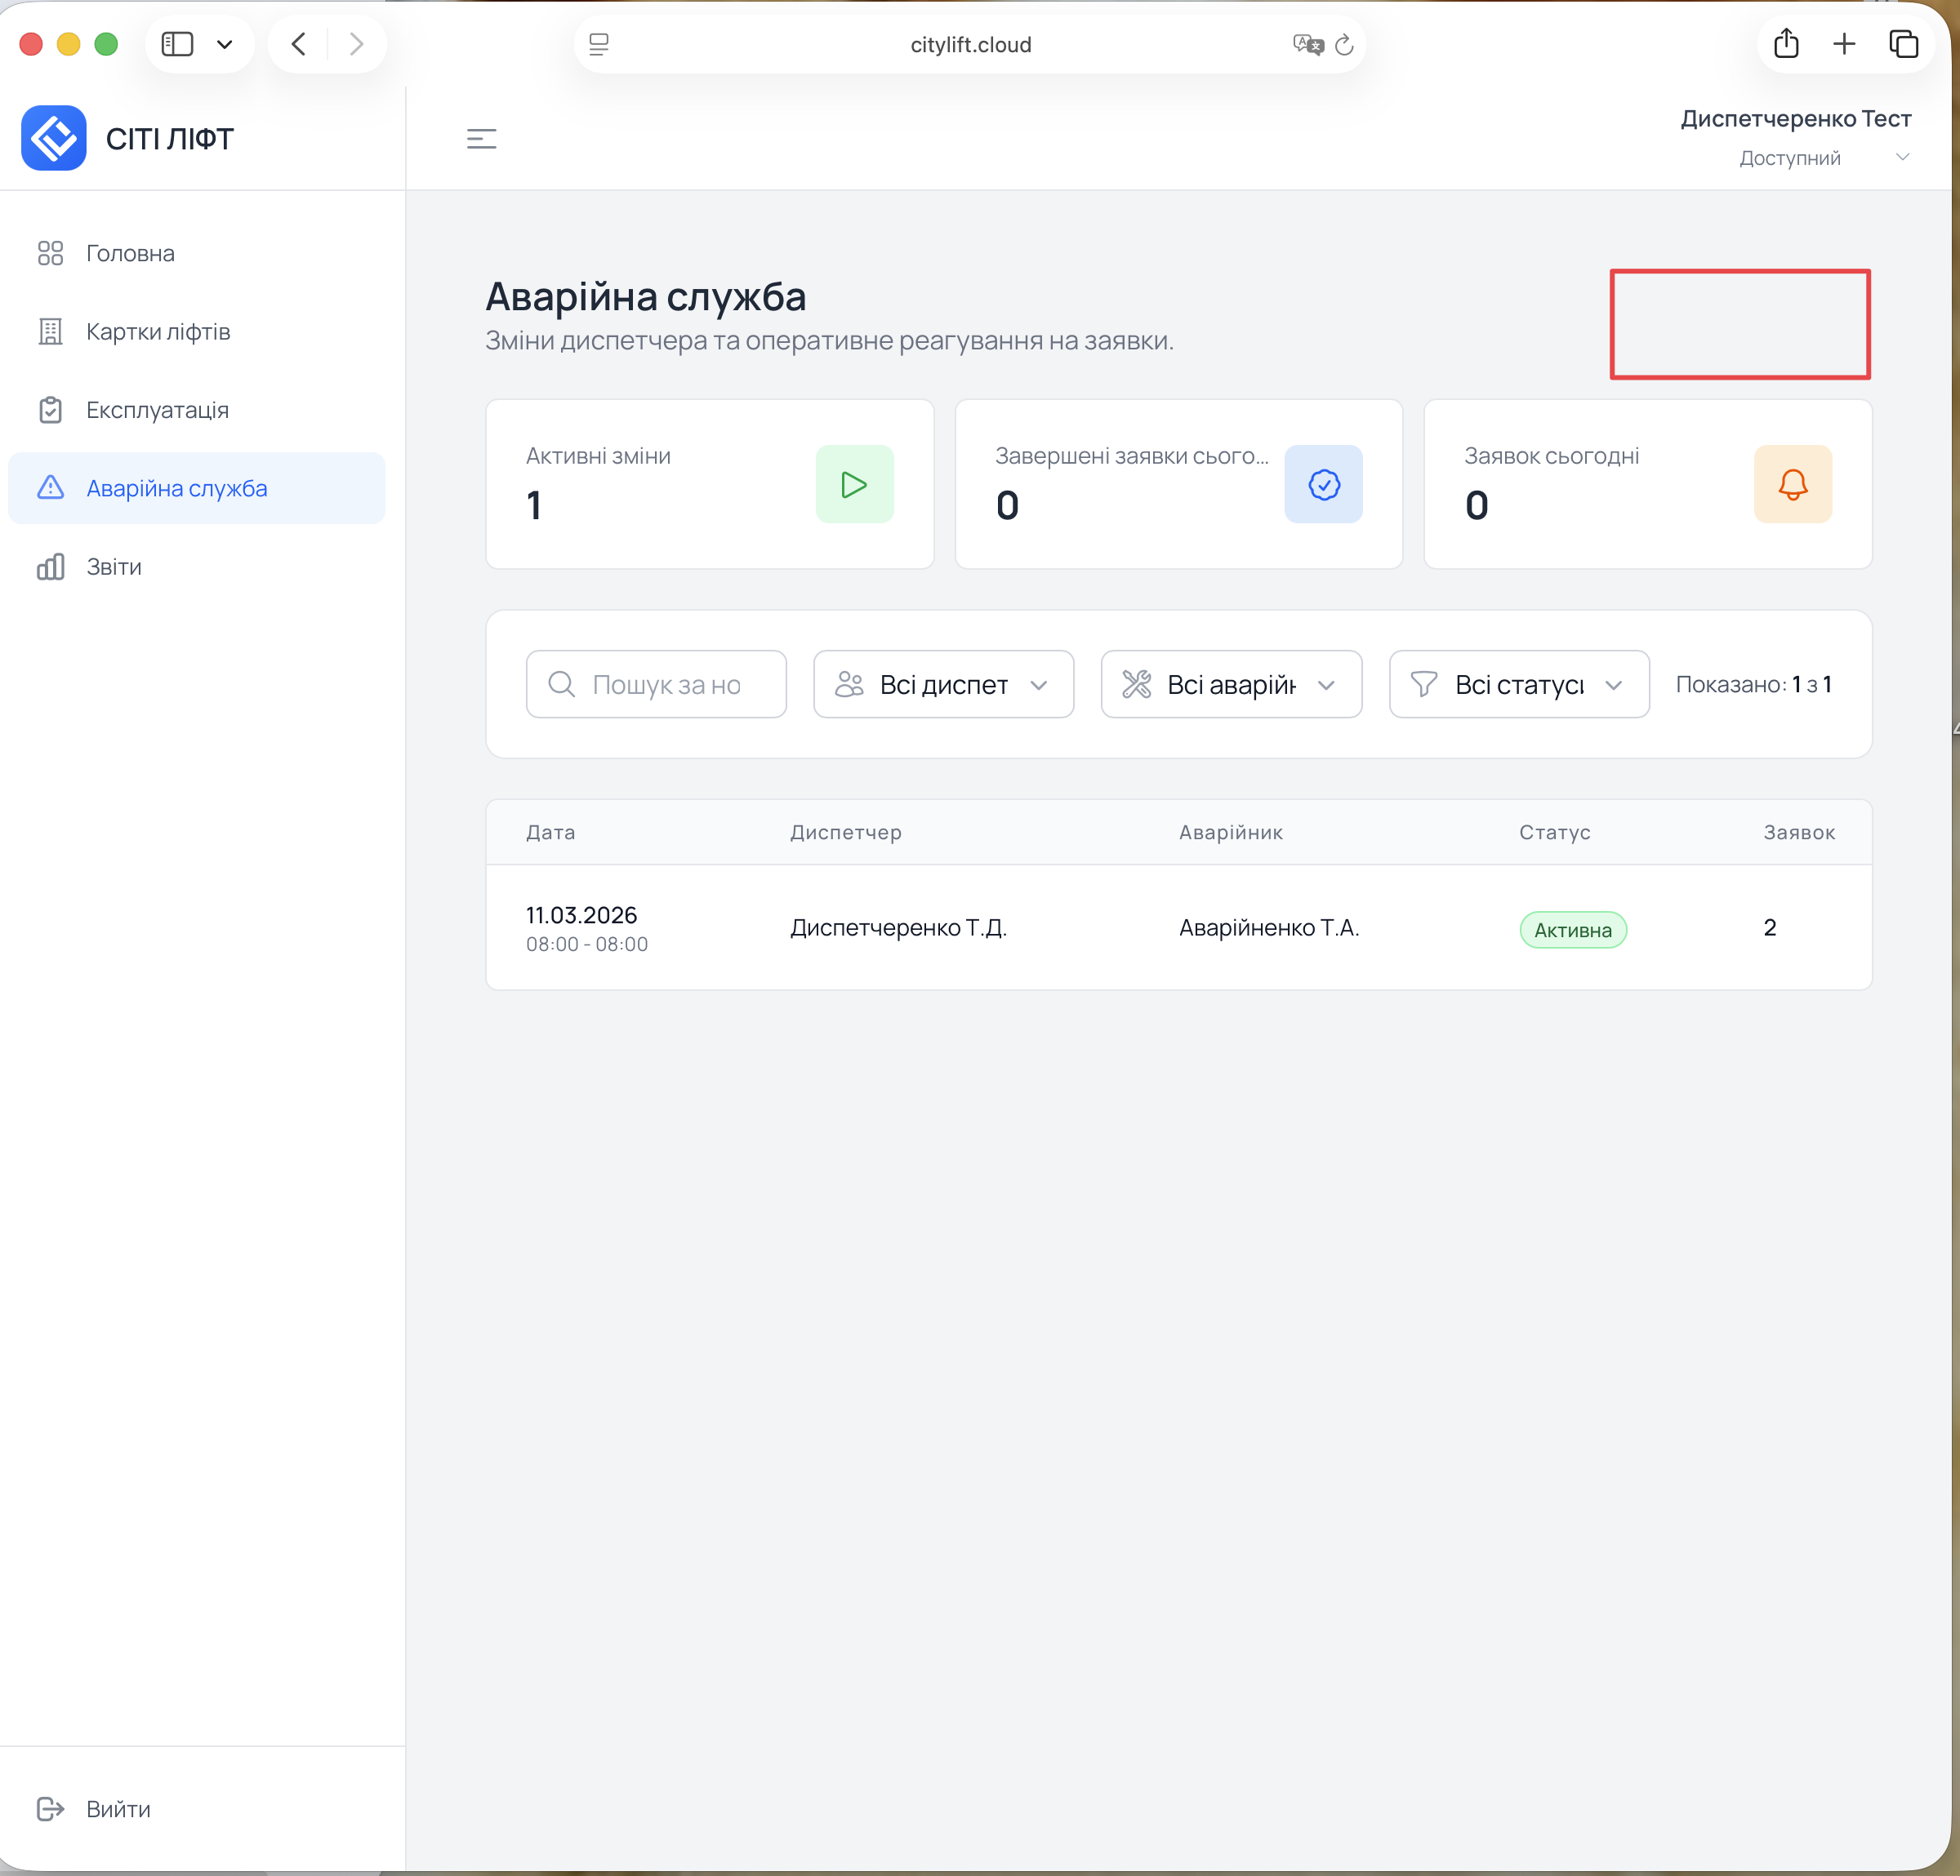The height and width of the screenshot is (1876, 1960).
Task: Click the blue checkmark badge icon
Action: [x=1323, y=484]
